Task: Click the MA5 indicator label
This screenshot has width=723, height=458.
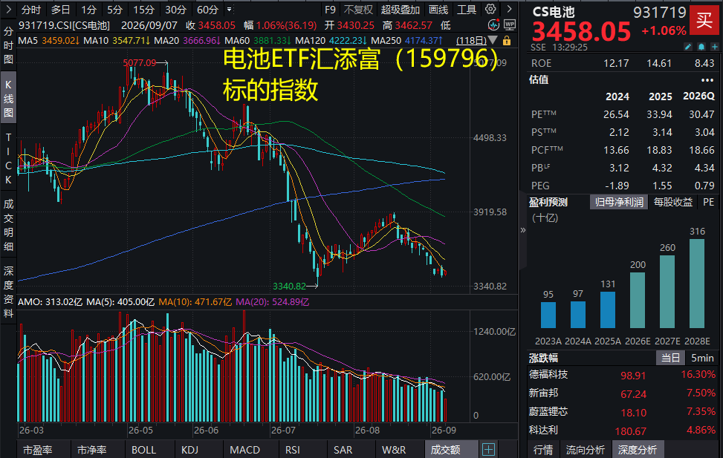Action: (27, 41)
